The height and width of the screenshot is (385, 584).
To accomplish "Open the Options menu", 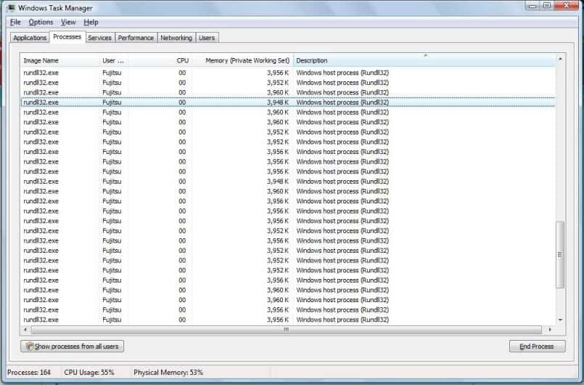I will 41,23.
